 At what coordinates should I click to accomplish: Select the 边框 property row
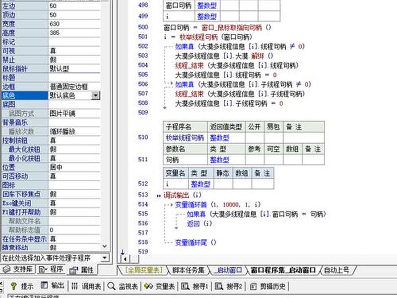point(51,86)
